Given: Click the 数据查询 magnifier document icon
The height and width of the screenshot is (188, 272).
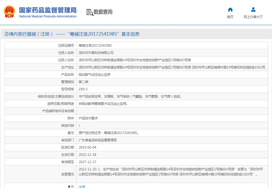Looking at the screenshot, I should (90, 12).
